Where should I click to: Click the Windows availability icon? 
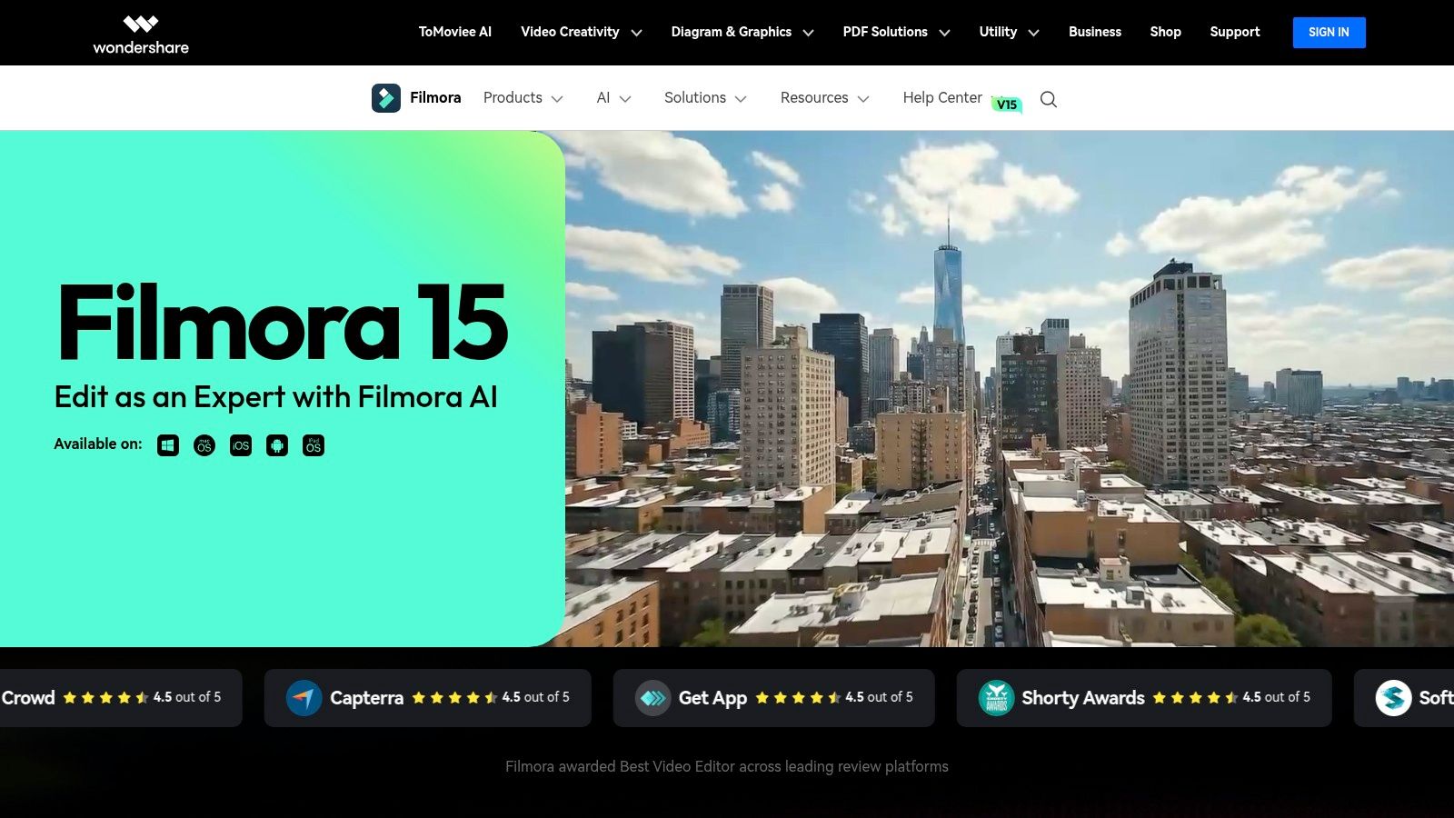pos(167,445)
